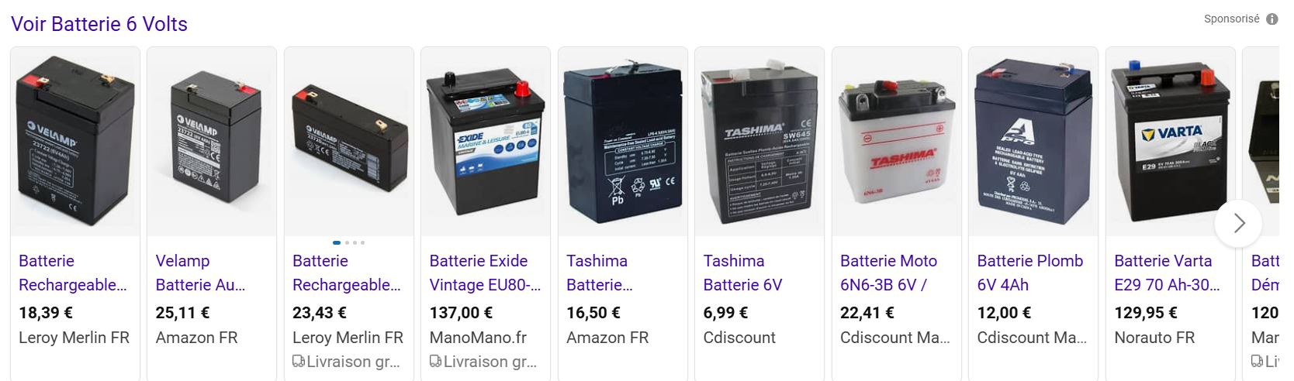Click the white Tashima moto battery image
Viewport: 1294px width, 381px height.
(x=897, y=142)
